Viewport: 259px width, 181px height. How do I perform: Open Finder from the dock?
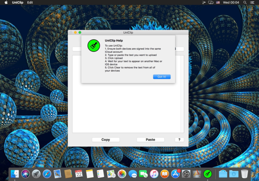[15, 174]
